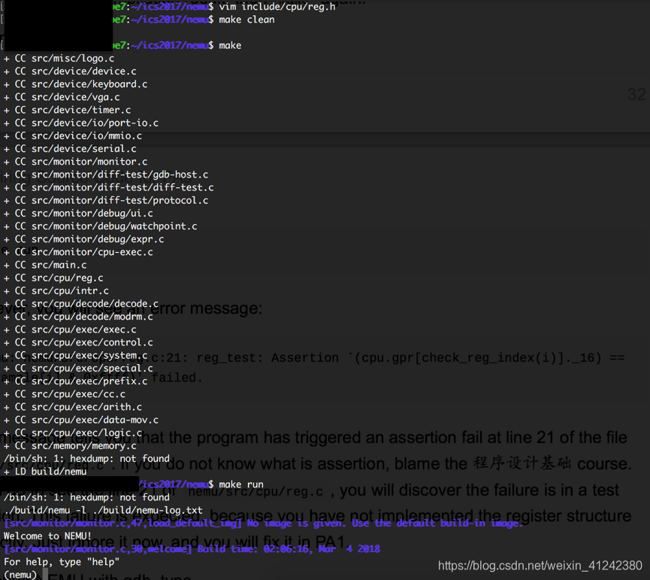Click the 'CC src/cpu/intr.c' line
The height and width of the screenshot is (580, 650).
click(56, 290)
